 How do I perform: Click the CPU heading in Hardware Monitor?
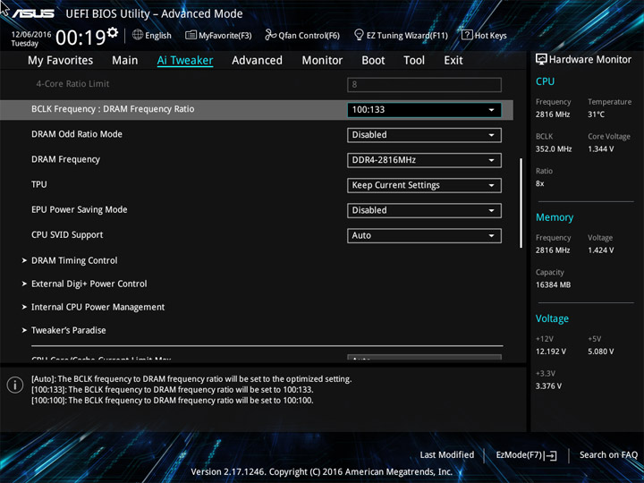point(545,81)
